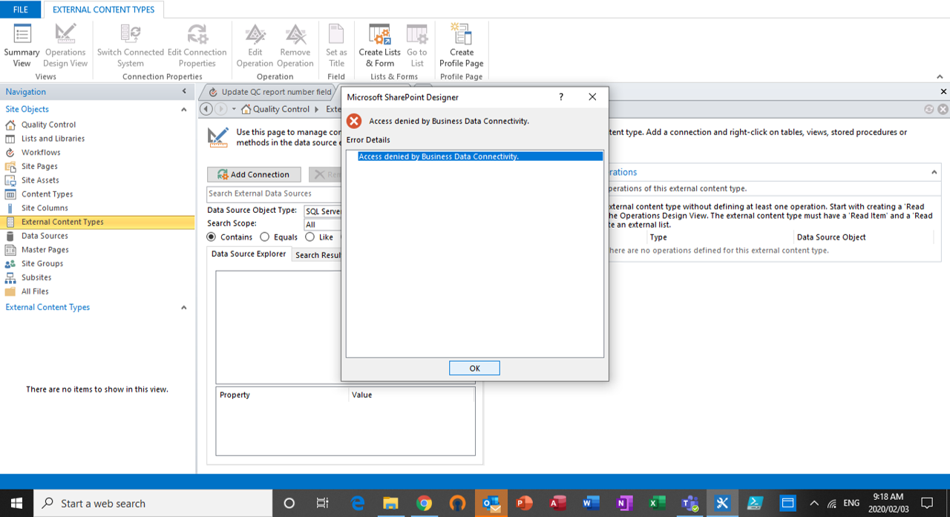Go back with breadcrumb back arrow
This screenshot has width=950, height=517.
pyautogui.click(x=208, y=109)
